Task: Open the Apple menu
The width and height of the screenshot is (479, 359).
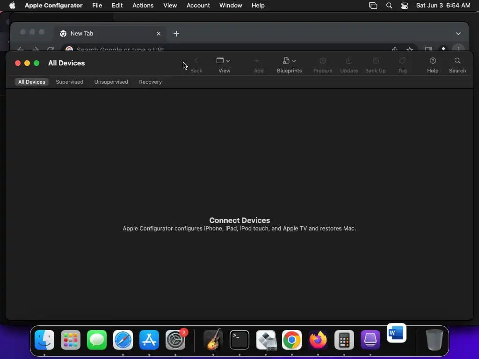Action: tap(12, 6)
